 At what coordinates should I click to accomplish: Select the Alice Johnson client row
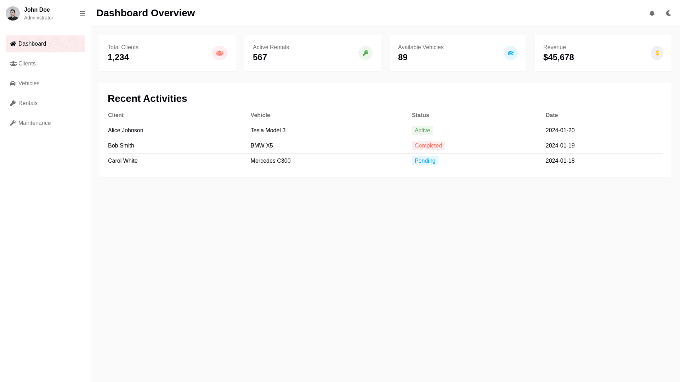click(x=126, y=131)
